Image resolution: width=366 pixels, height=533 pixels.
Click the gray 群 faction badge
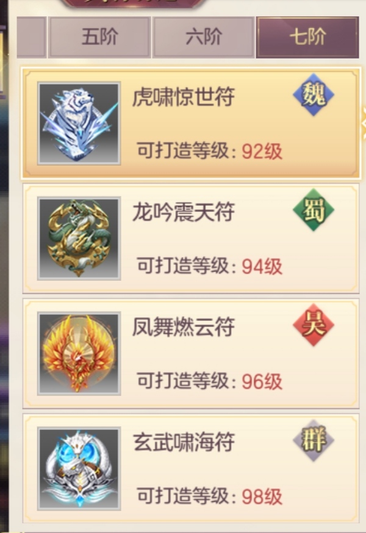[x=313, y=440]
